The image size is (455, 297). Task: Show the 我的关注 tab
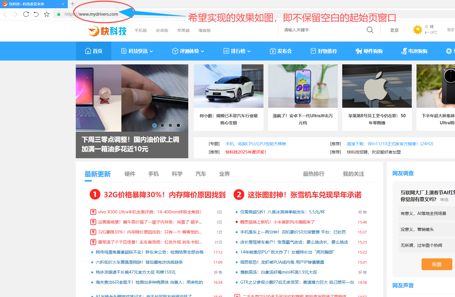[353, 174]
